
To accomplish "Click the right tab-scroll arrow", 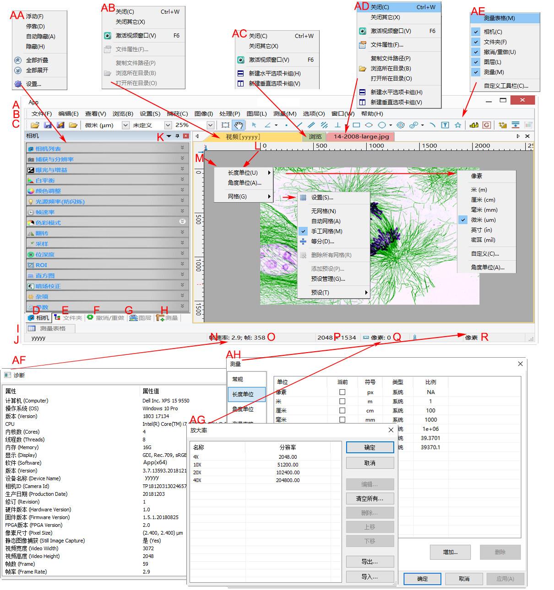I will pyautogui.click(x=518, y=136).
